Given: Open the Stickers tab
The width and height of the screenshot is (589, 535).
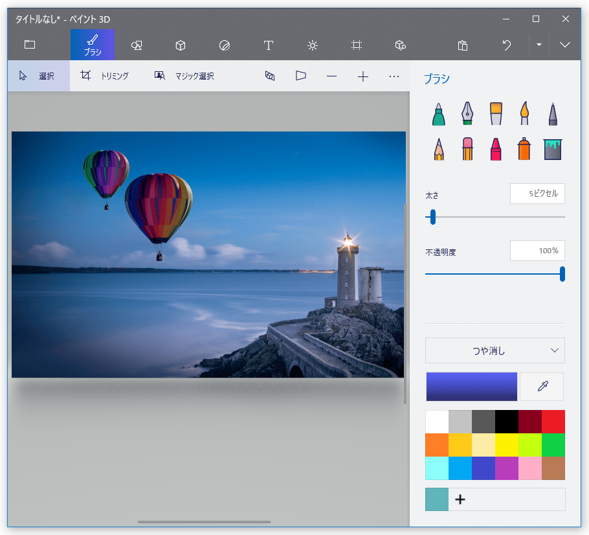Looking at the screenshot, I should point(224,45).
